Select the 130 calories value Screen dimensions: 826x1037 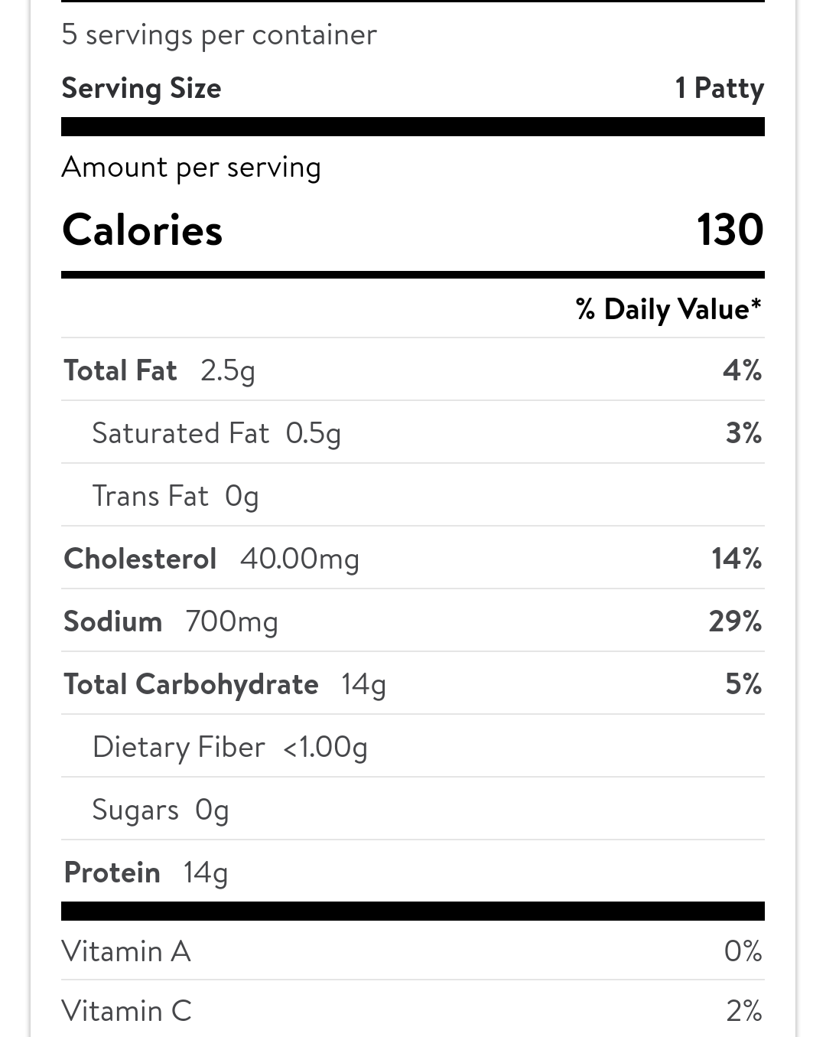pyautogui.click(x=730, y=230)
